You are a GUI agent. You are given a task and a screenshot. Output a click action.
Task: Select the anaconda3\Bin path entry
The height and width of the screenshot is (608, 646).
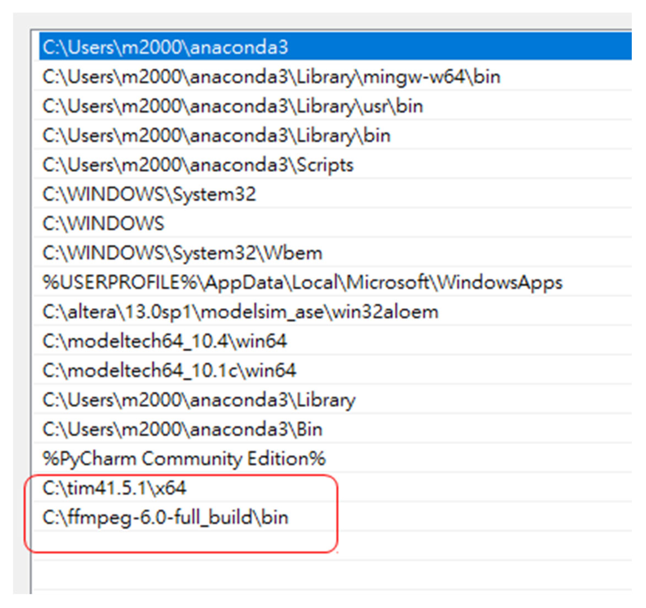[182, 429]
